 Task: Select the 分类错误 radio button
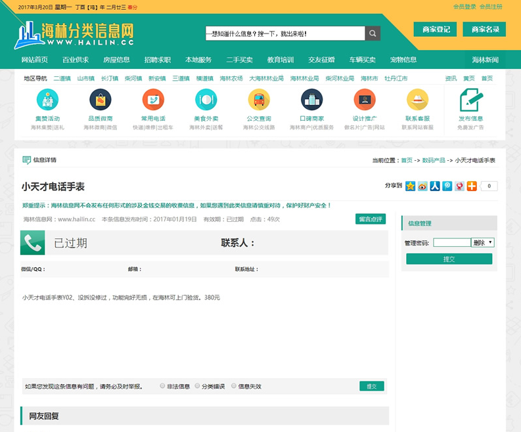click(x=197, y=386)
